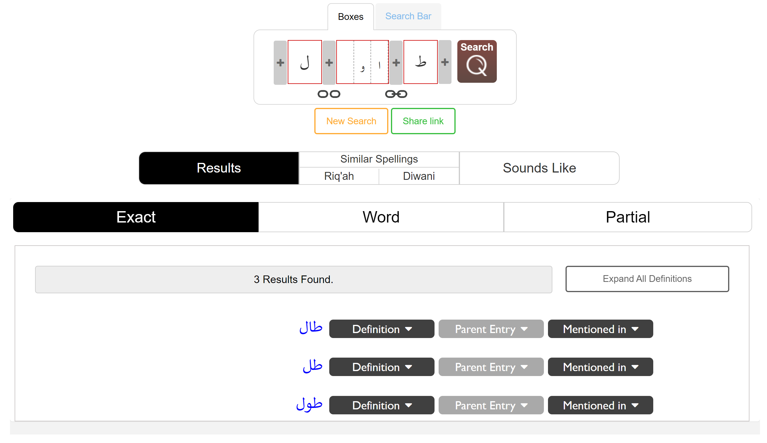The height and width of the screenshot is (443, 767).
Task: Click the Share link button
Action: pyautogui.click(x=423, y=121)
